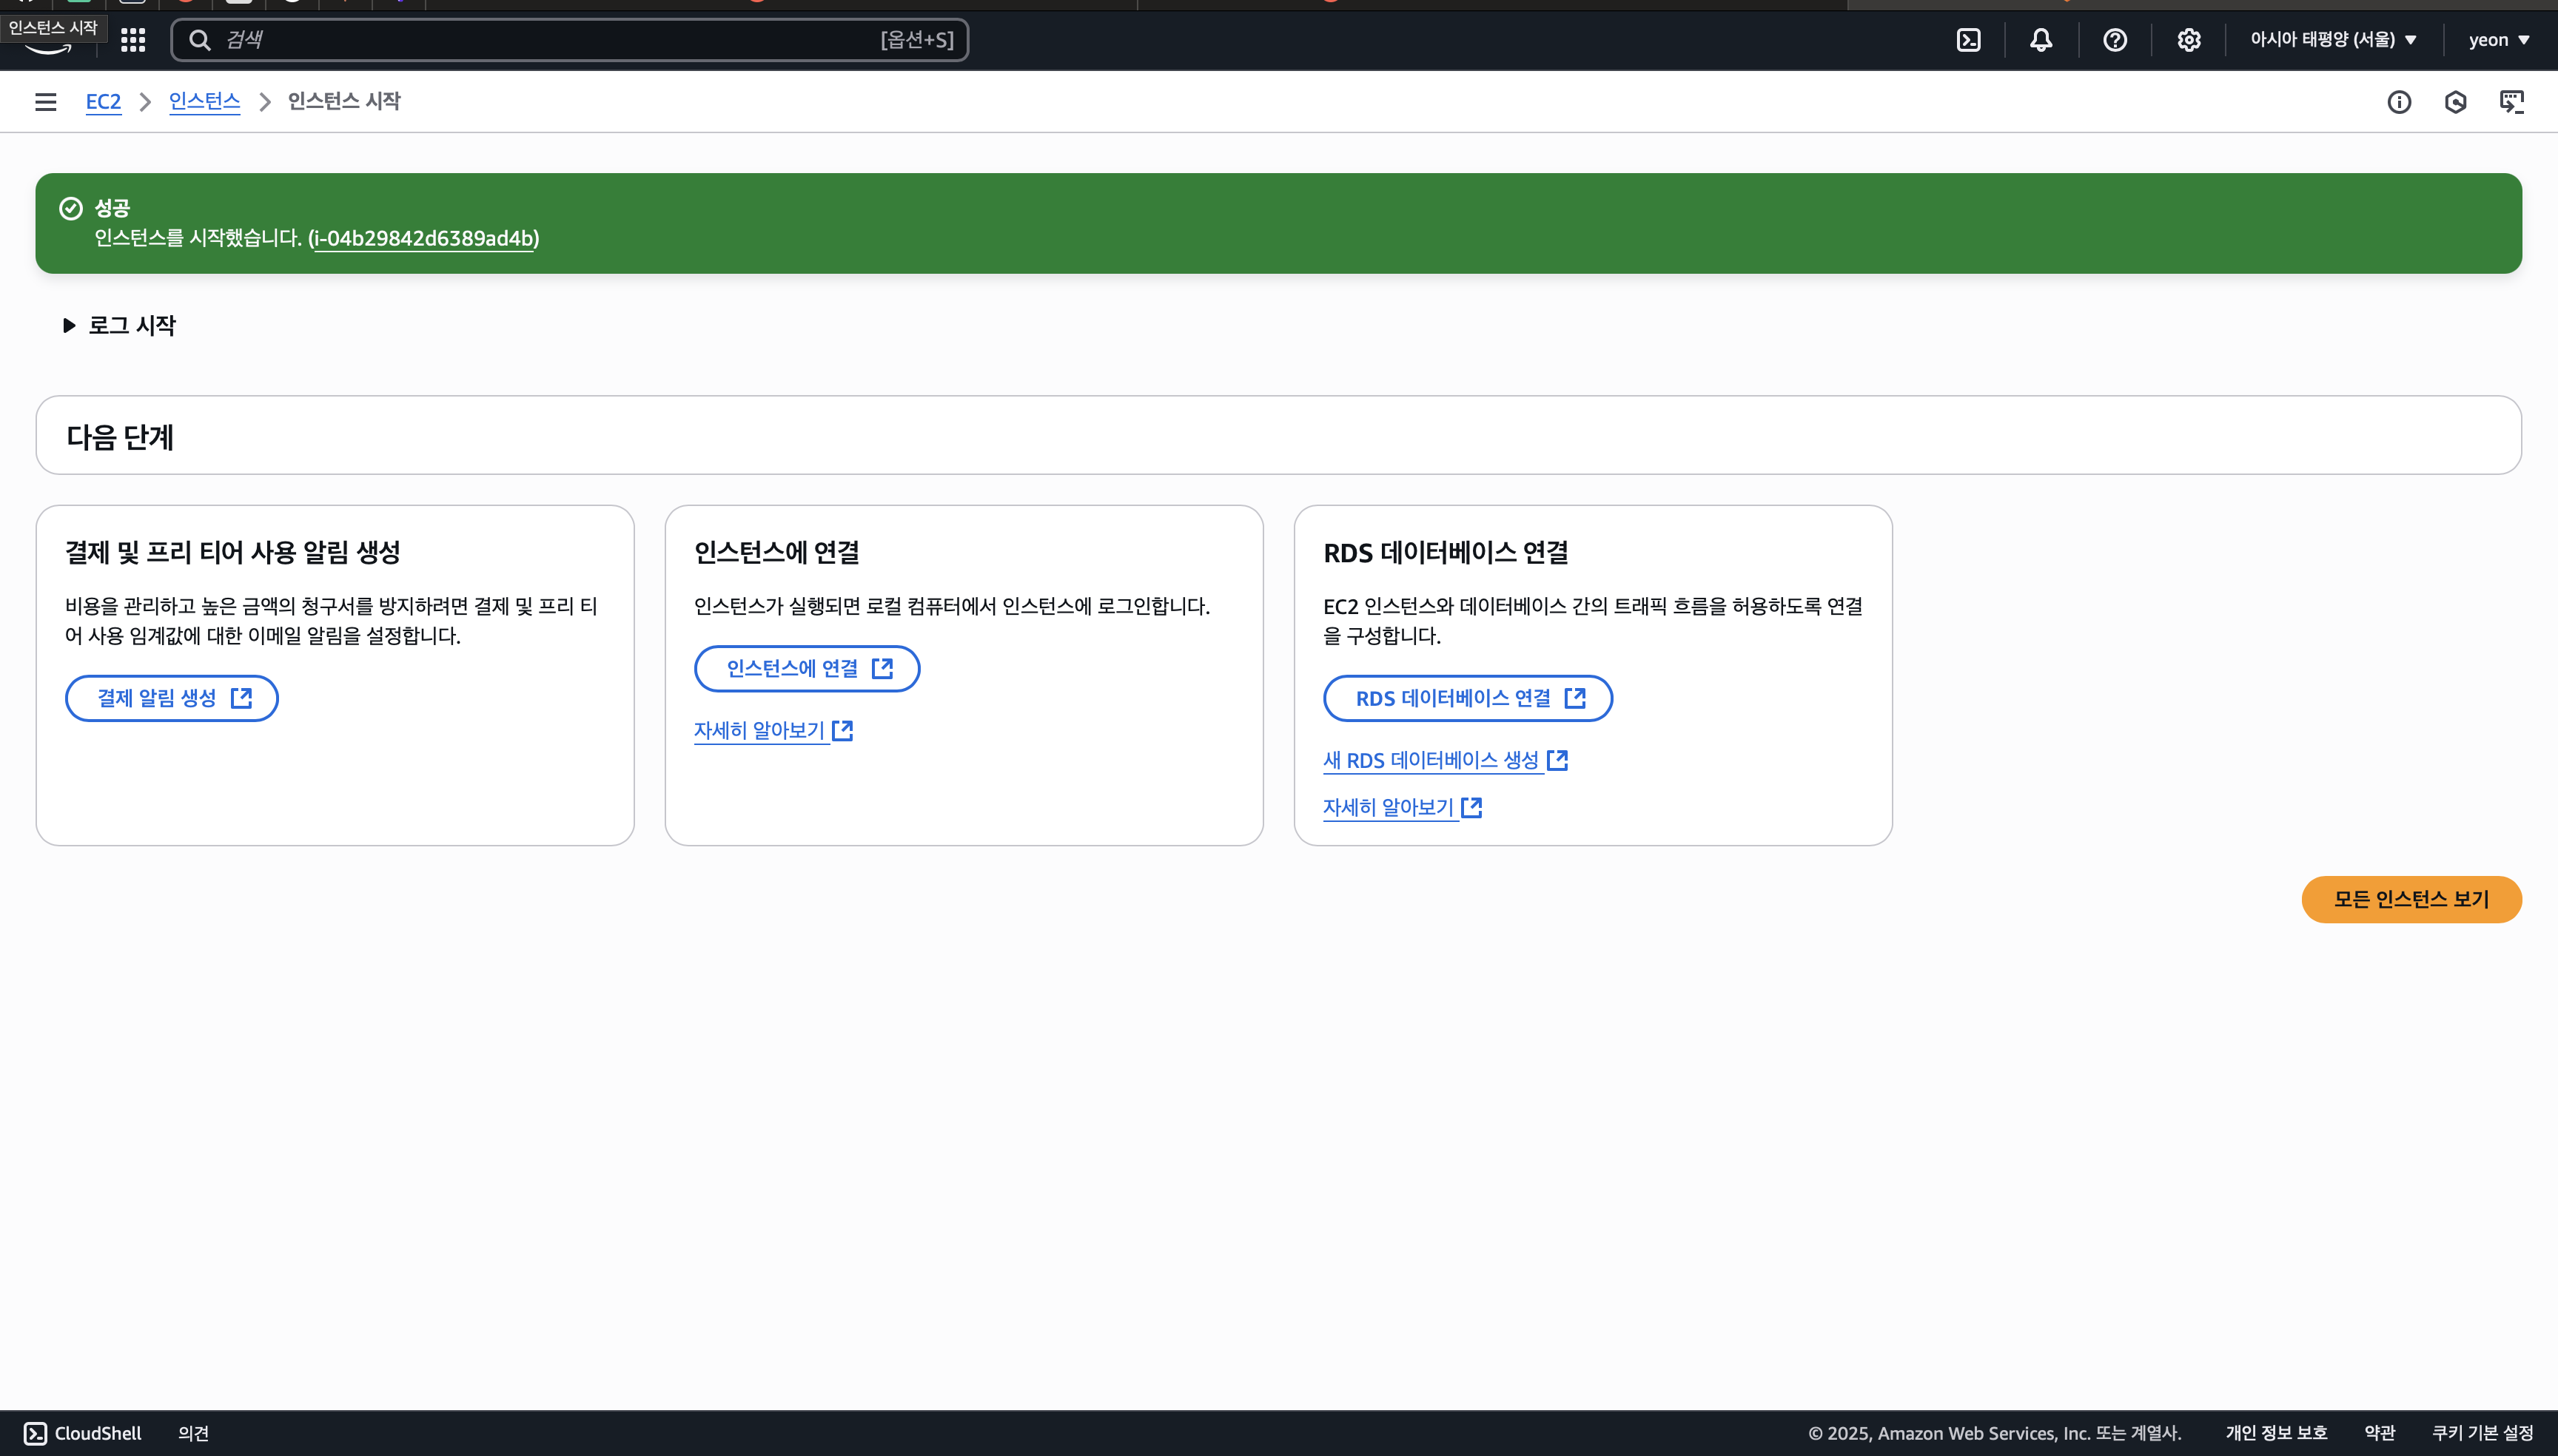Open the settings gear in the top bar
This screenshot has height=1456, width=2558.
tap(2189, 40)
